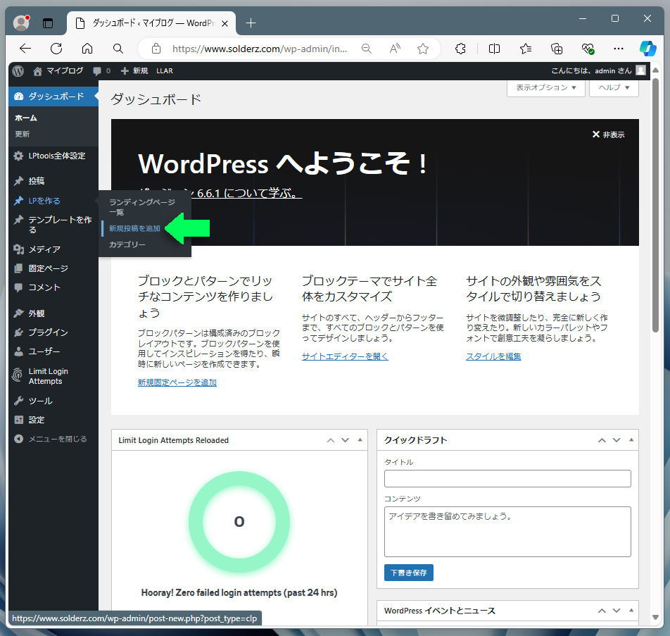Select ランディングページ一覧 in flyout
Screen dimensions: 670x636
[142, 207]
